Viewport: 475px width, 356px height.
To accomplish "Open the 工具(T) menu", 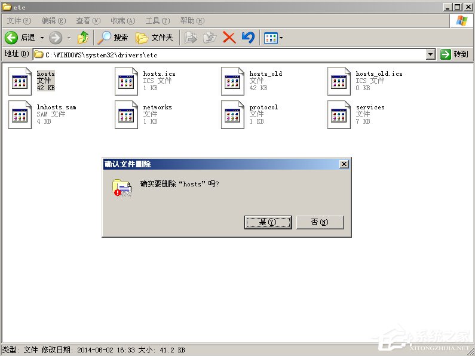I will pyautogui.click(x=158, y=21).
